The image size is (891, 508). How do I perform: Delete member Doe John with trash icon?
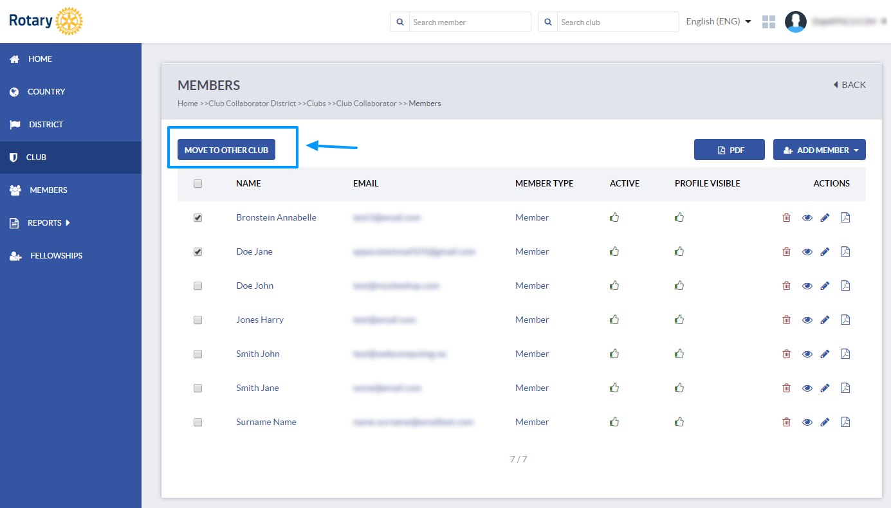point(786,286)
